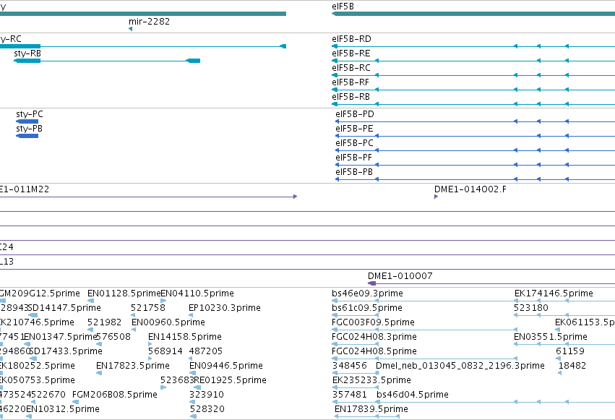The width and height of the screenshot is (615, 420).
Task: Select EST bs61c09.5prime
Action: click(366, 308)
